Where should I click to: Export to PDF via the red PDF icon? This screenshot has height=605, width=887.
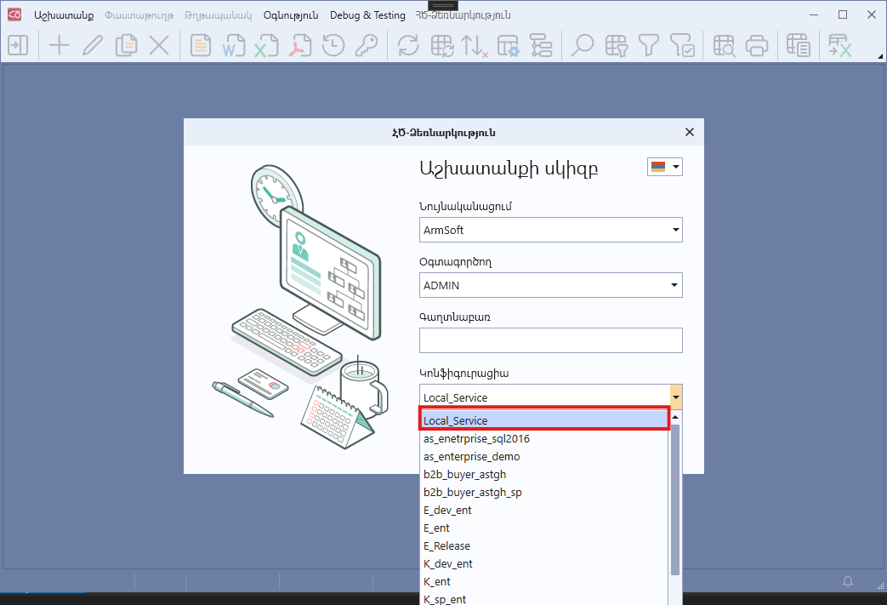[x=300, y=45]
